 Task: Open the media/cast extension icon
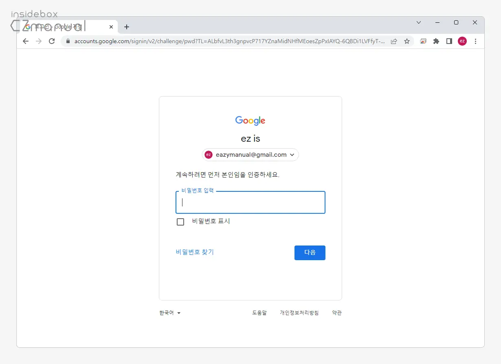coord(423,41)
